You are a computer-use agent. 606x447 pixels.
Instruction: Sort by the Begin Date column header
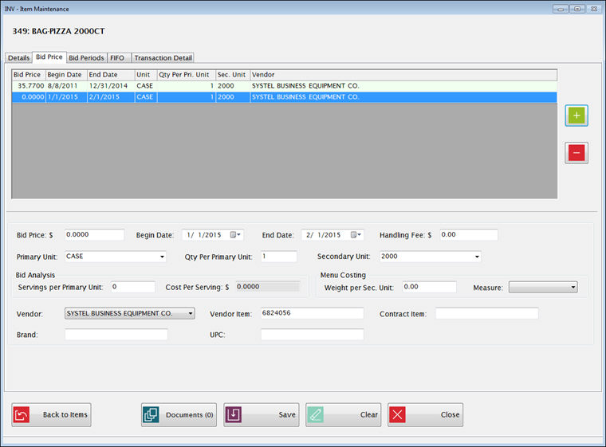65,74
